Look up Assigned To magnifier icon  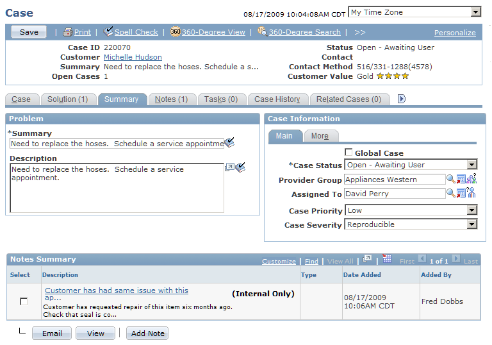point(450,193)
